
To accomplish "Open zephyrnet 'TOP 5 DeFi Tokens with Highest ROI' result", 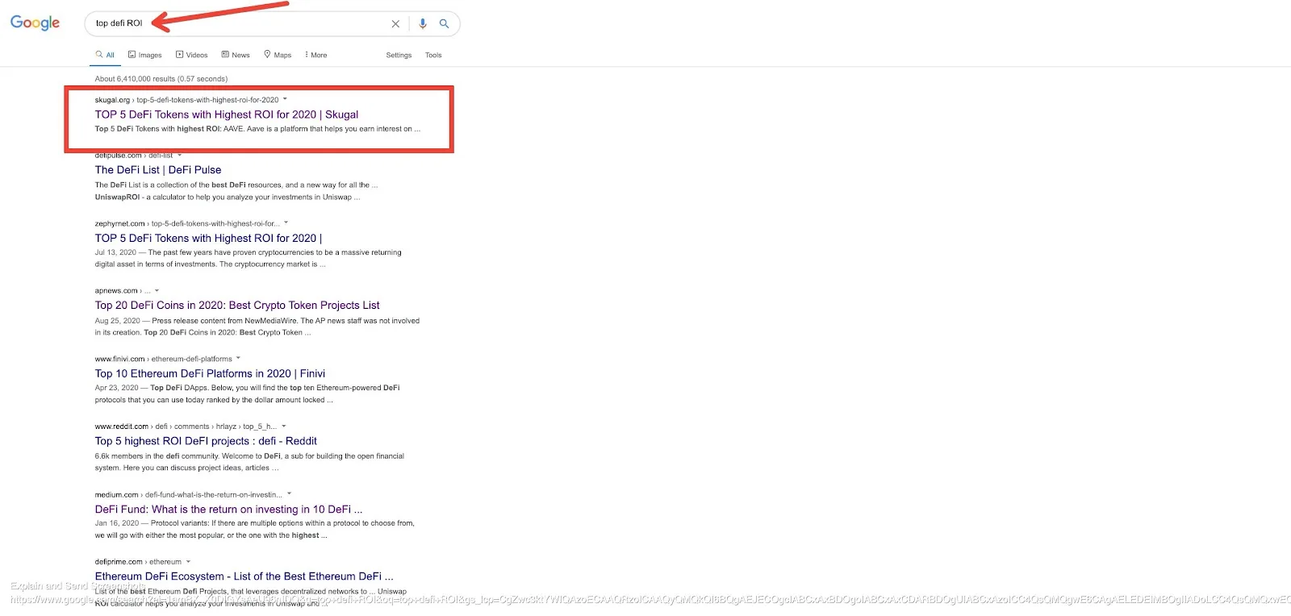I will coord(208,239).
